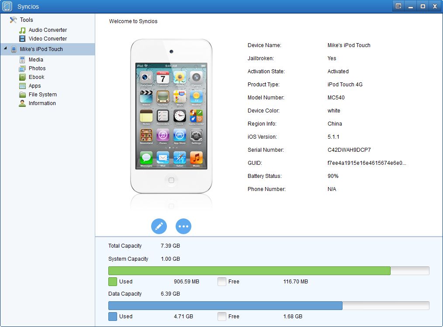The width and height of the screenshot is (443, 327).
Task: Select the Tools category header
Action: [x=26, y=20]
